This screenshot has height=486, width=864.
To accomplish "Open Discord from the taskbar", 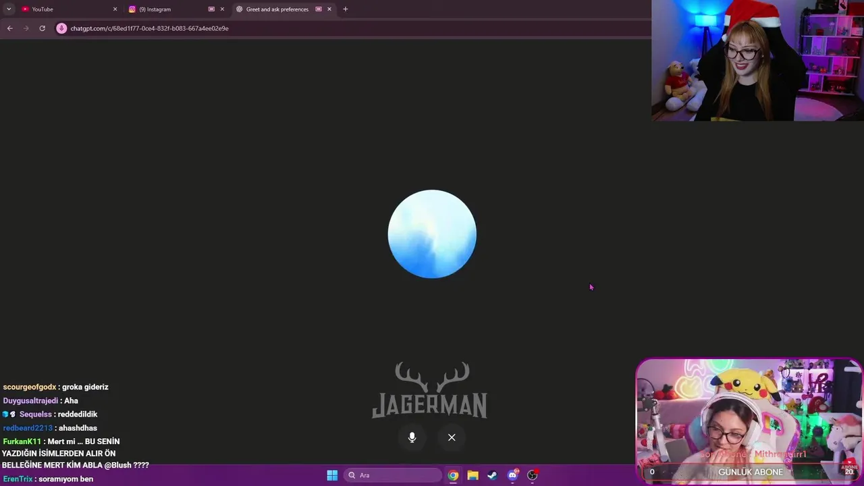I will point(513,475).
